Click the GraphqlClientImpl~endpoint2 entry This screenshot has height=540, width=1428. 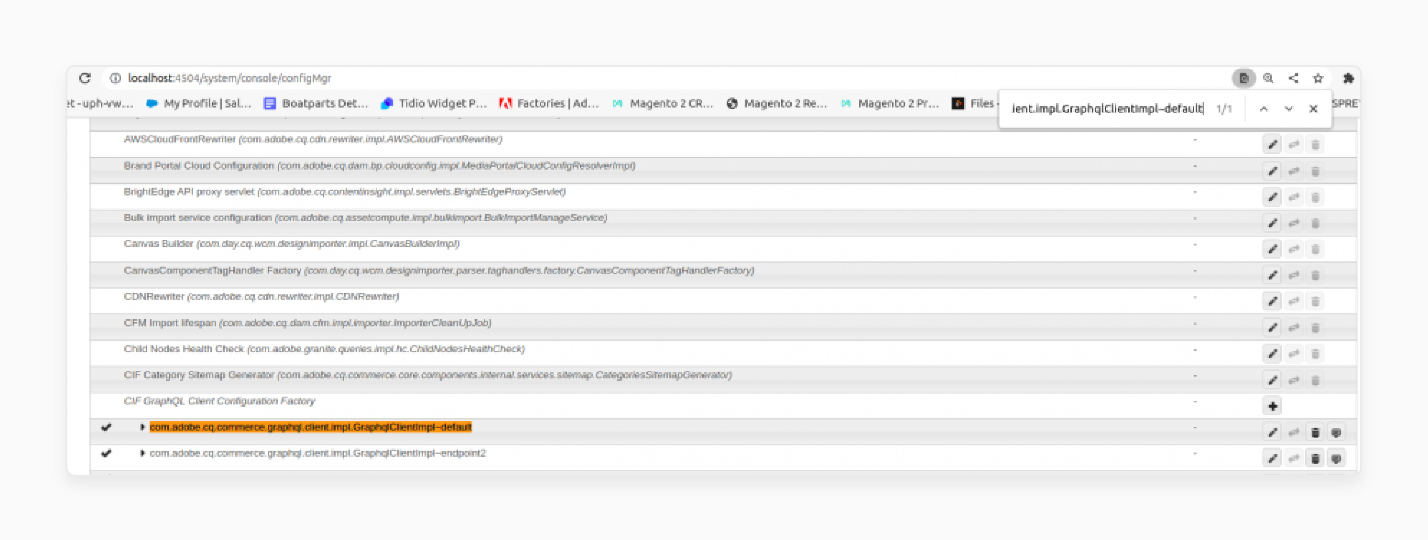point(317,453)
